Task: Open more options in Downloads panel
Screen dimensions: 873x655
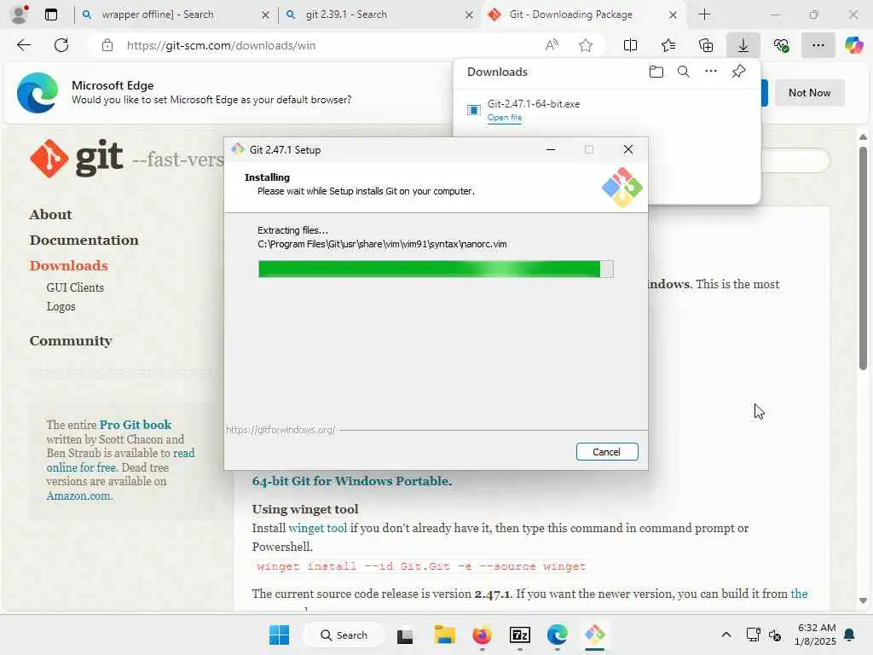Action: (710, 72)
